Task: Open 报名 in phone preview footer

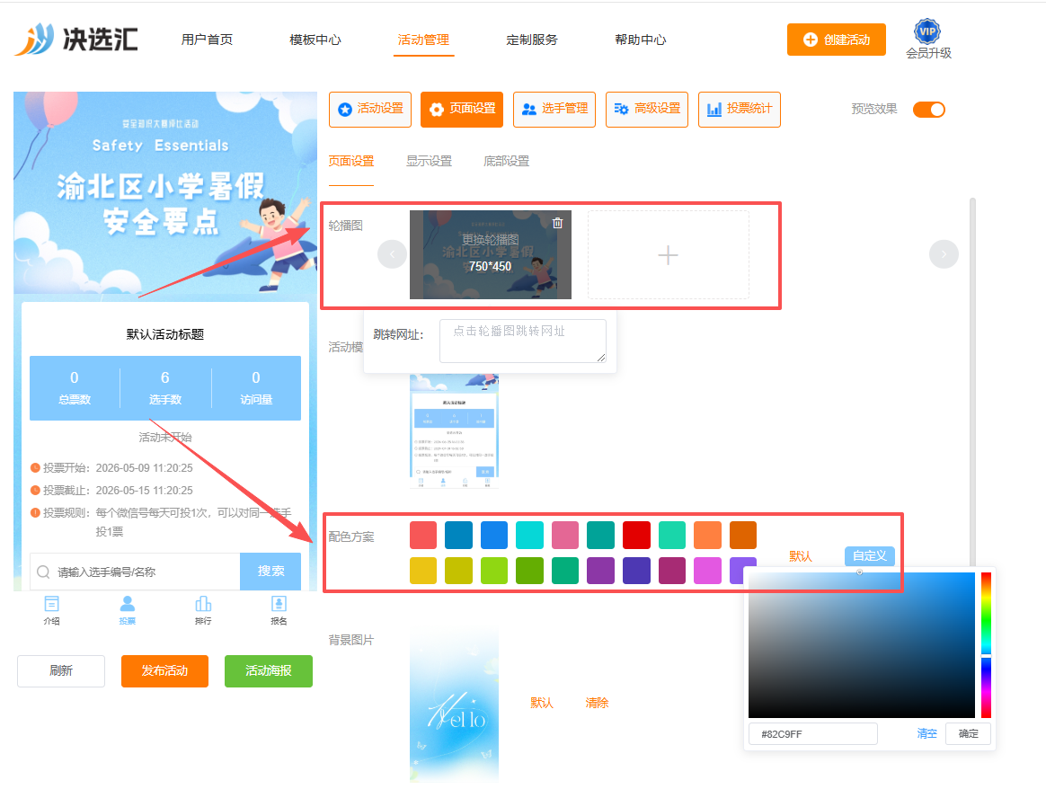Action: coord(279,610)
